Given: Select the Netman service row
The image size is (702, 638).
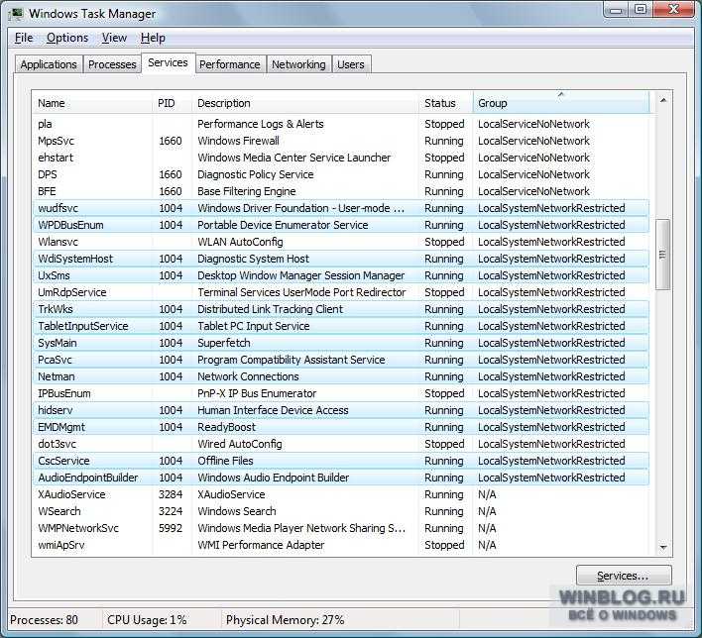Looking at the screenshot, I should point(340,376).
